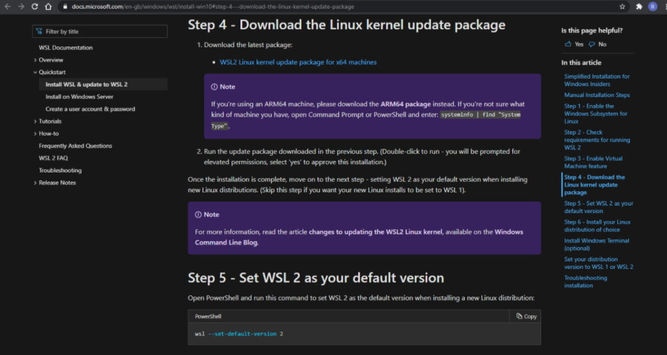Screen dimensions: 667x355
Task: Open WSL2 Linux kernel update package link
Action: pyautogui.click(x=298, y=62)
